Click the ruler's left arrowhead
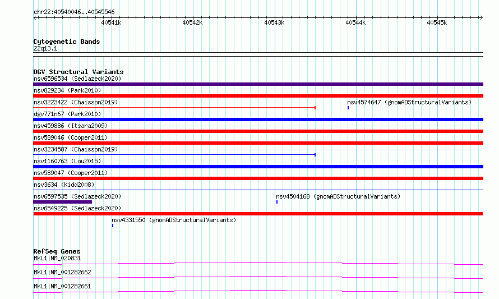Screen dimensions: 499x299 click(x=35, y=18)
